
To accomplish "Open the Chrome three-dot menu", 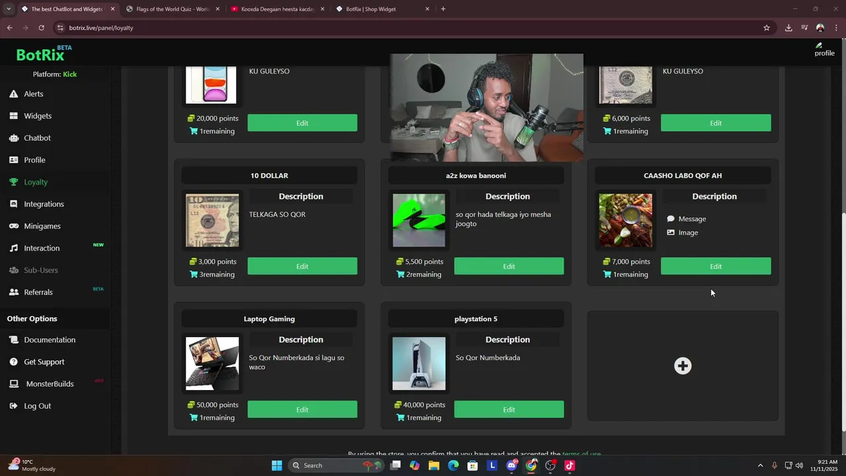I will pos(836,28).
